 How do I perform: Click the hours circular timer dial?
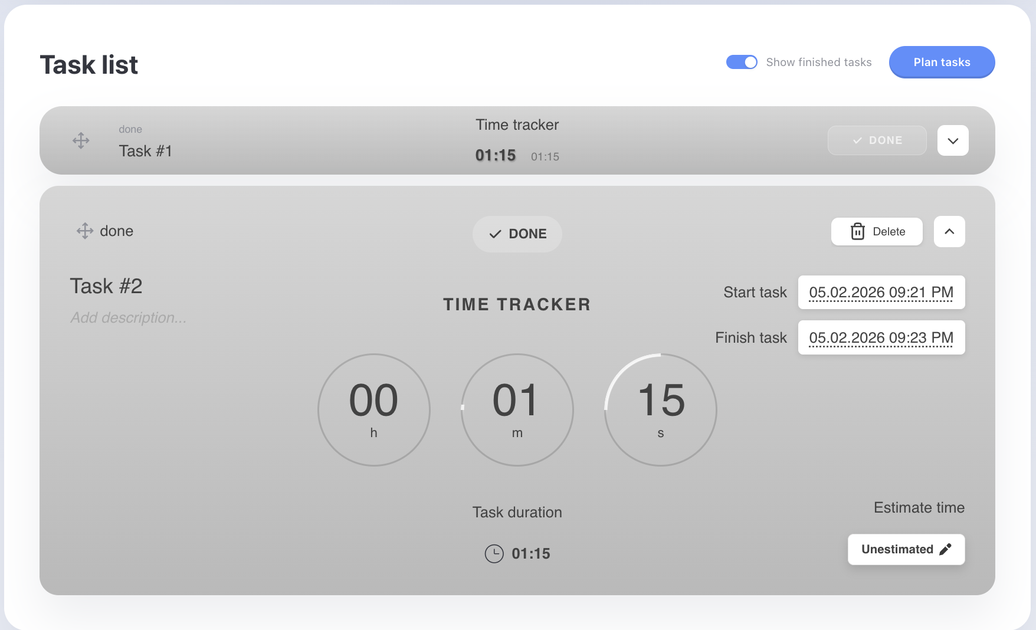(x=373, y=409)
